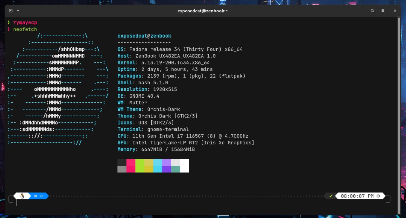Click the neofetch command text
Screen dimensions: 406x218
pyautogui.click(x=25, y=29)
